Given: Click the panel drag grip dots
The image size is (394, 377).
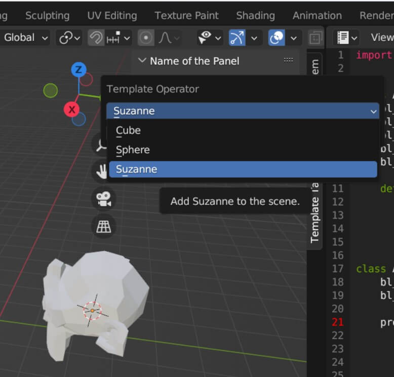Looking at the screenshot, I should point(288,60).
